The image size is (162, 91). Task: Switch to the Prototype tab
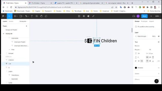(144, 21)
